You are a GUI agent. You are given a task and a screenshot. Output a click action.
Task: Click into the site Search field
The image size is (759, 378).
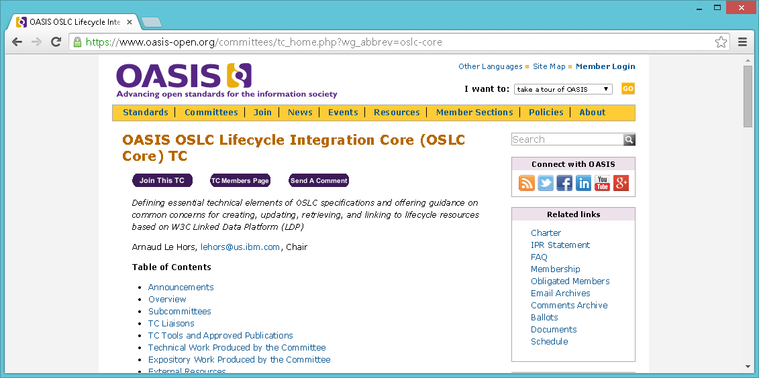[x=567, y=139]
